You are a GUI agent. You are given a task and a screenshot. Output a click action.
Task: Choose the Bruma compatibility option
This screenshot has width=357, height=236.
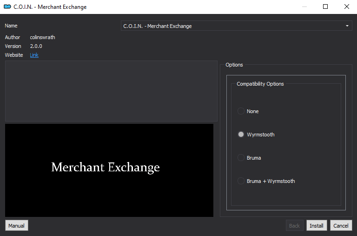(x=249, y=158)
